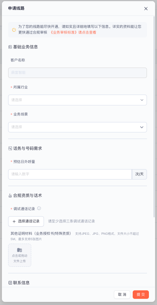Expand the 业务场景 chevron arrow
This screenshot has width=157, height=305.
pos(142,127)
